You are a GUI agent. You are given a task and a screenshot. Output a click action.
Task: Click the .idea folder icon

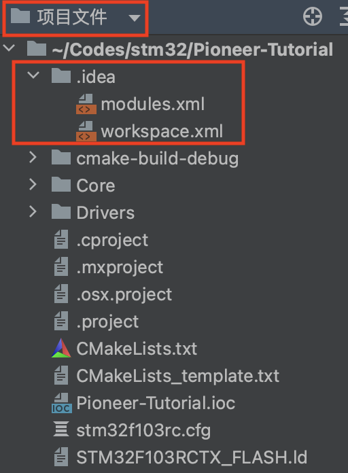click(61, 75)
